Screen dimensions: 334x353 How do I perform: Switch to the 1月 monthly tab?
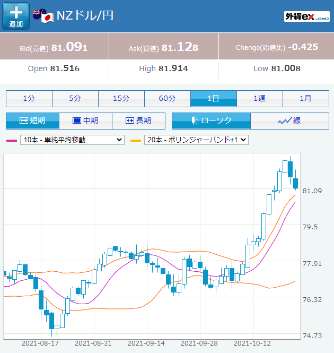(306, 99)
